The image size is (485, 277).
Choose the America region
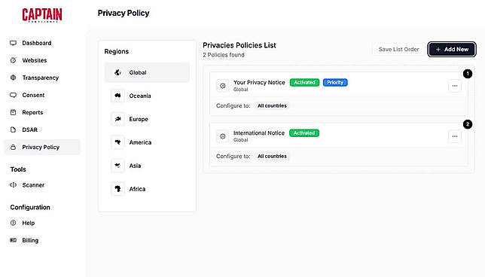tap(147, 142)
